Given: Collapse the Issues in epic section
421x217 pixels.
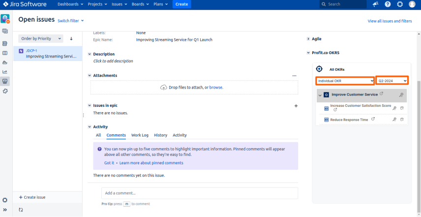Looking at the screenshot, I should tap(90, 106).
